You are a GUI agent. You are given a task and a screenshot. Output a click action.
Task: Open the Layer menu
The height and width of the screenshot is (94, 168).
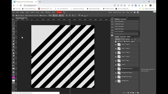[27, 12]
